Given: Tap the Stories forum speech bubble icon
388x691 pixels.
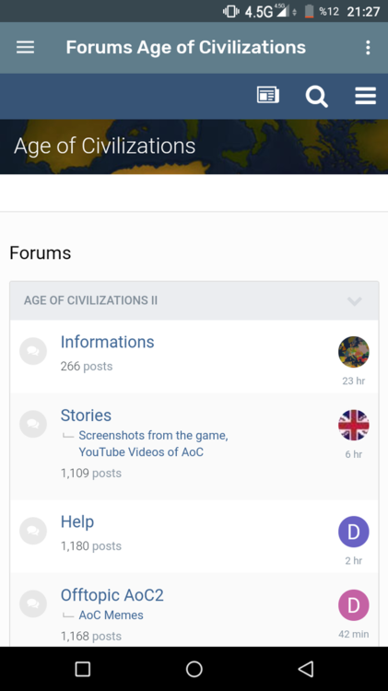Looking at the screenshot, I should click(33, 424).
